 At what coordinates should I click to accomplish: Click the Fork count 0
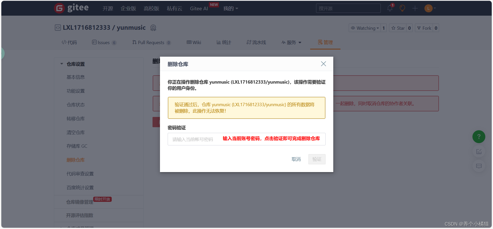pos(436,28)
